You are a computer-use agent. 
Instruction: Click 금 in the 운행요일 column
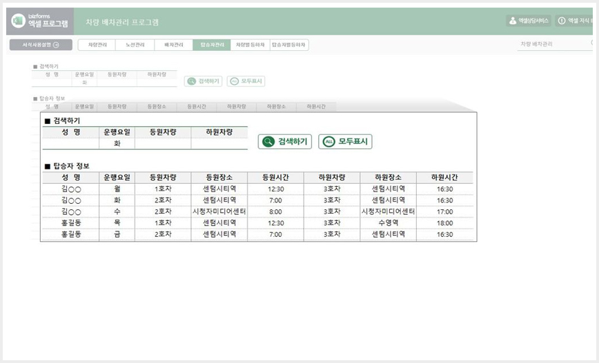(117, 234)
